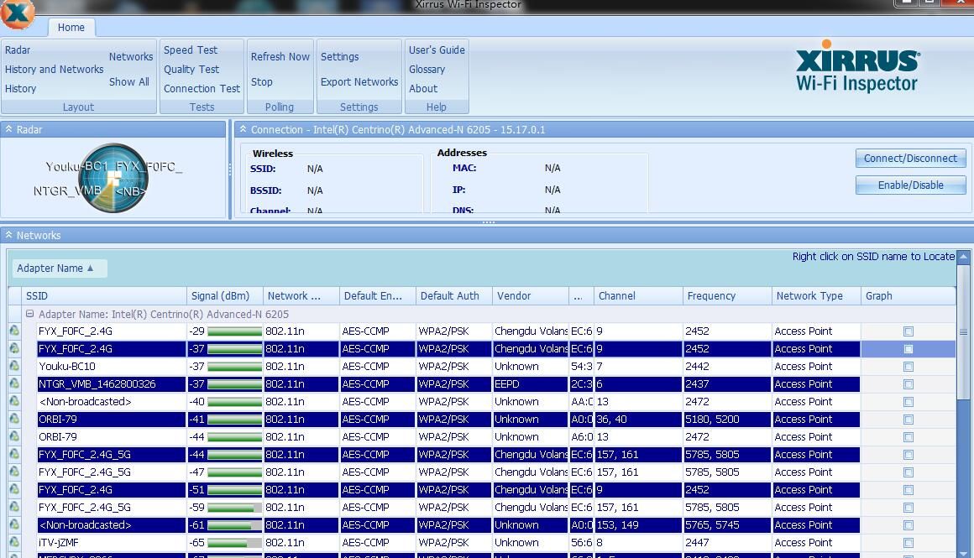Sort by Network Type column header
This screenshot has width=974, height=558.
[815, 296]
